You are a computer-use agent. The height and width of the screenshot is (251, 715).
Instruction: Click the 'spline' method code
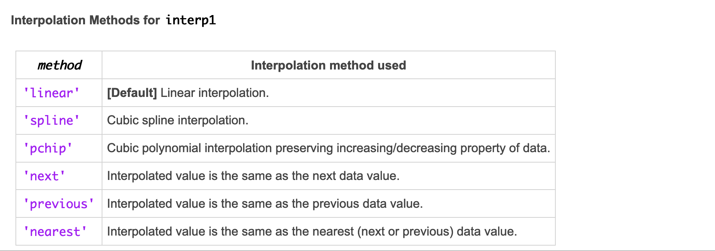click(51, 120)
